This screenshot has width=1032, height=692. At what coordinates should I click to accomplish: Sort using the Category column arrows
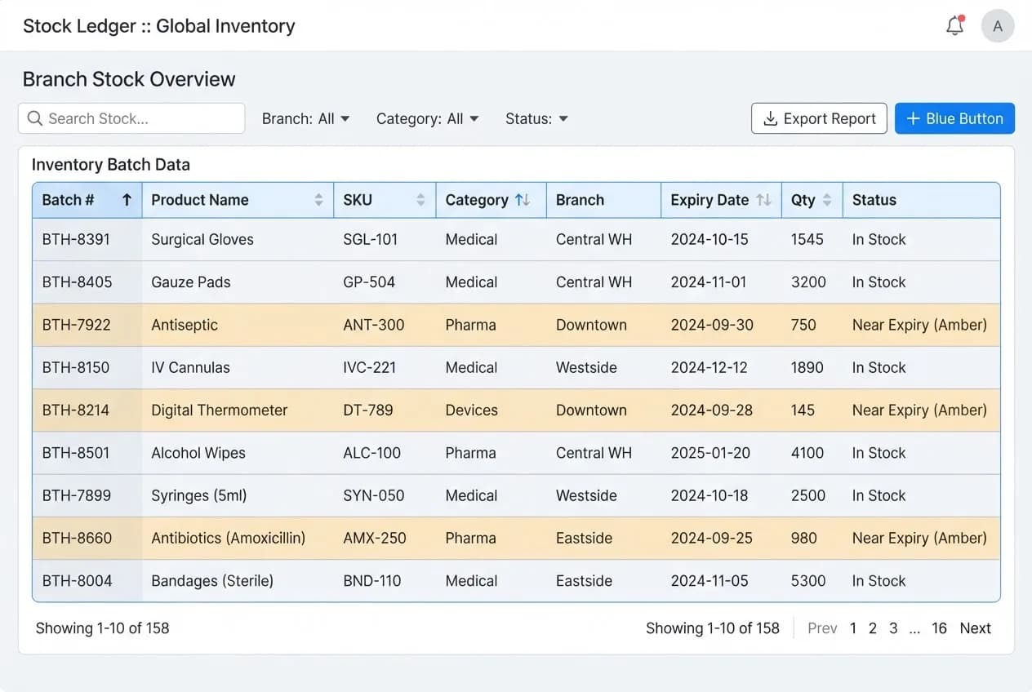pos(523,200)
